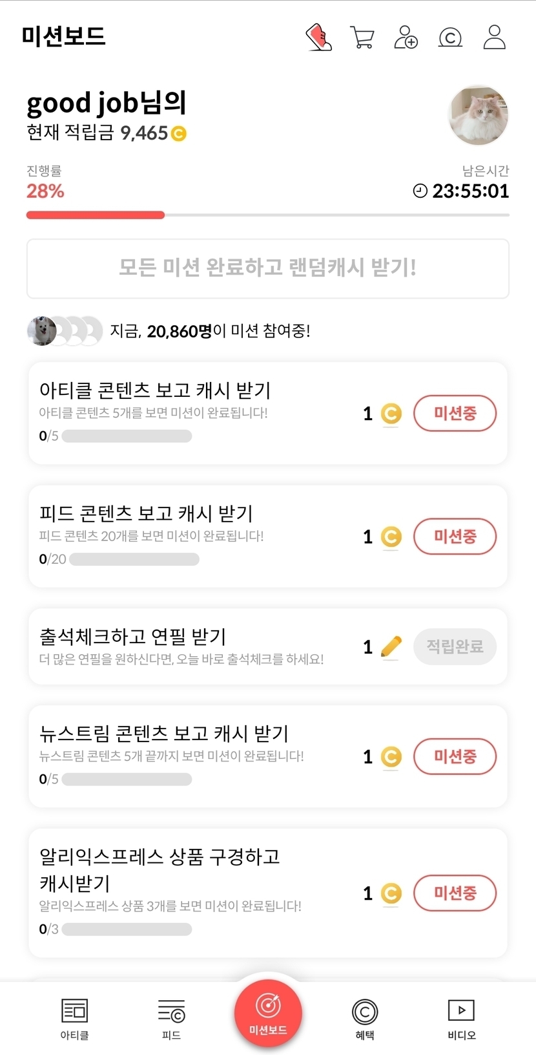Click the red mission progress bar
This screenshot has height=1055, width=536.
(x=96, y=215)
